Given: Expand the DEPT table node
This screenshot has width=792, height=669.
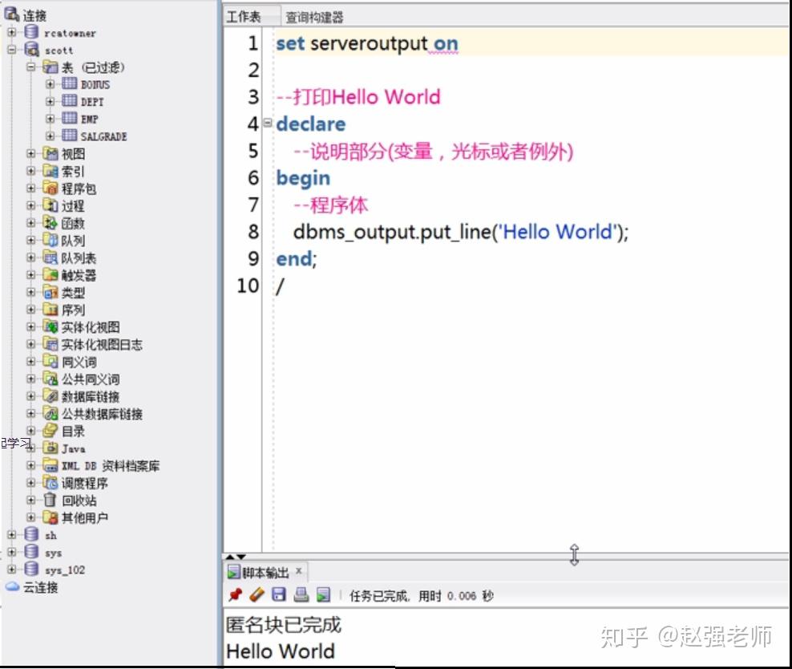Looking at the screenshot, I should [51, 101].
